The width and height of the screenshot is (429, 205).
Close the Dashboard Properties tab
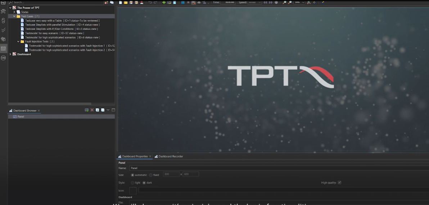tap(150, 156)
